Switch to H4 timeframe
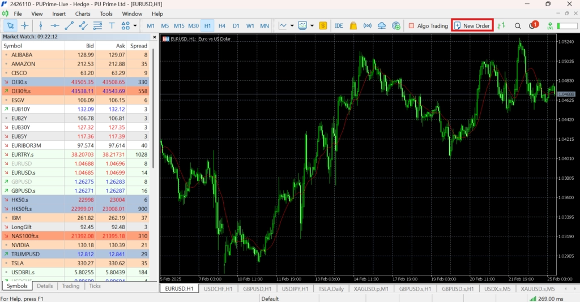Image resolution: width=580 pixels, height=302 pixels. (x=222, y=26)
